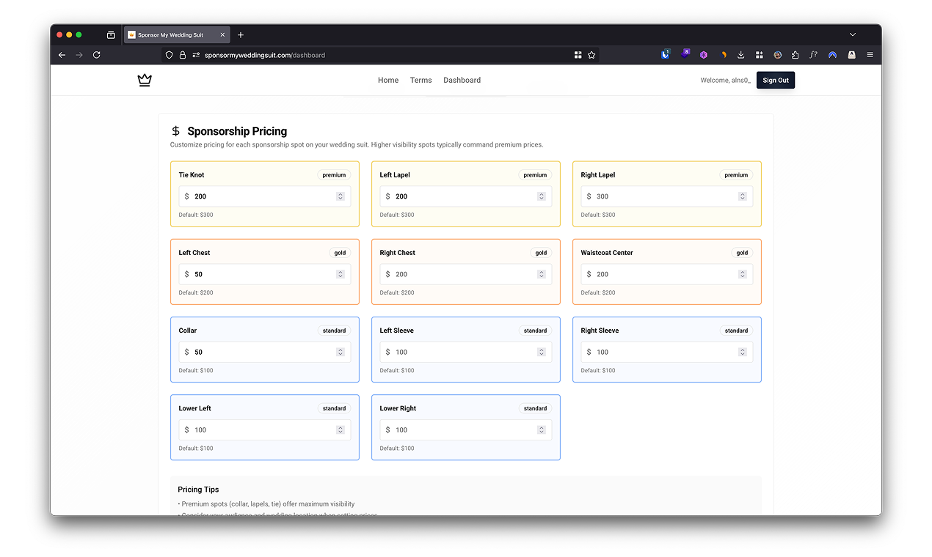Screen dimensions: 932x557
Task: Click the crown logo icon
Action: pos(145,81)
